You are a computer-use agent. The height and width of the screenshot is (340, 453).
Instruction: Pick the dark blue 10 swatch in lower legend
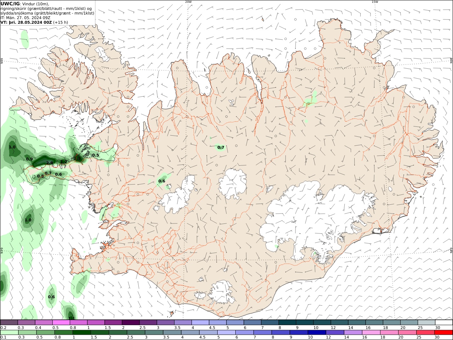point(317,333)
